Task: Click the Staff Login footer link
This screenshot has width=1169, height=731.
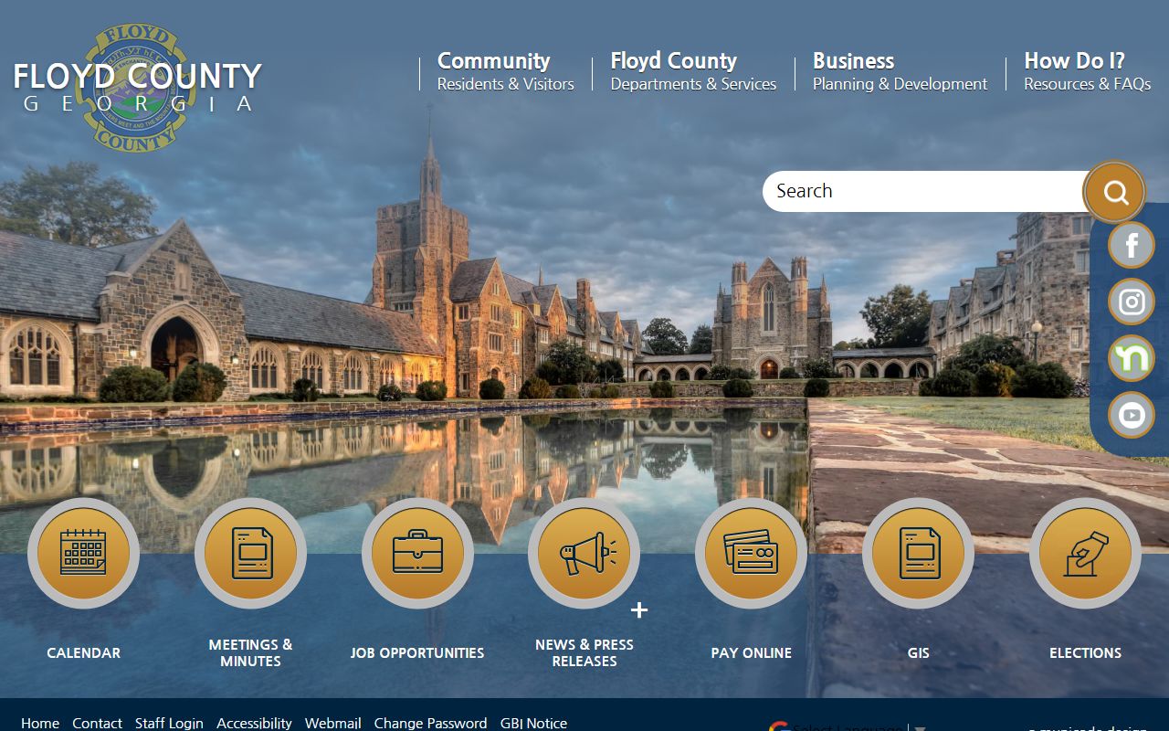Action: [169, 723]
